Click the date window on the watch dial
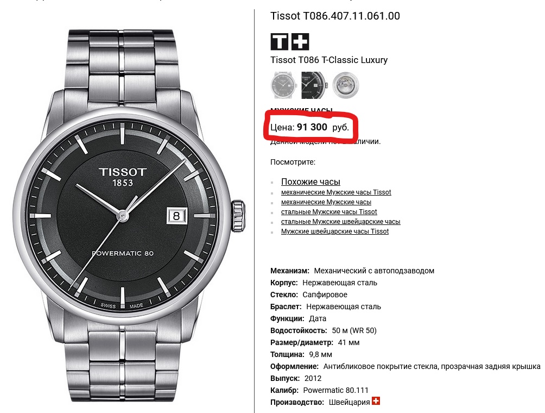 (176, 216)
